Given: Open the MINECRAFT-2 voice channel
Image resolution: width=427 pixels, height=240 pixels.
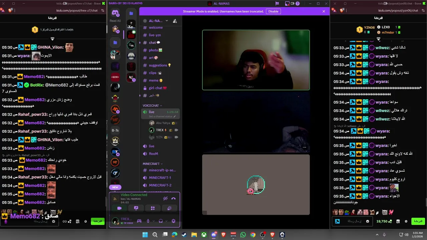Looking at the screenshot, I should coord(160,185).
